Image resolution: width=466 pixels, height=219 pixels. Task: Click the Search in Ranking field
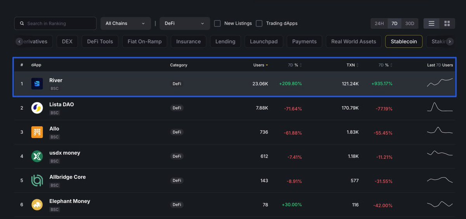pos(55,23)
